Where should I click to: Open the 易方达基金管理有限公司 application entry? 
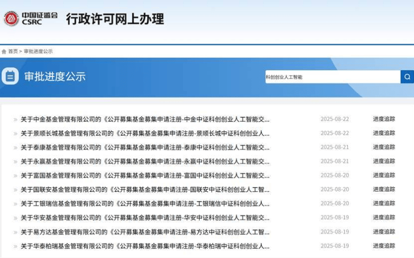pos(145,232)
